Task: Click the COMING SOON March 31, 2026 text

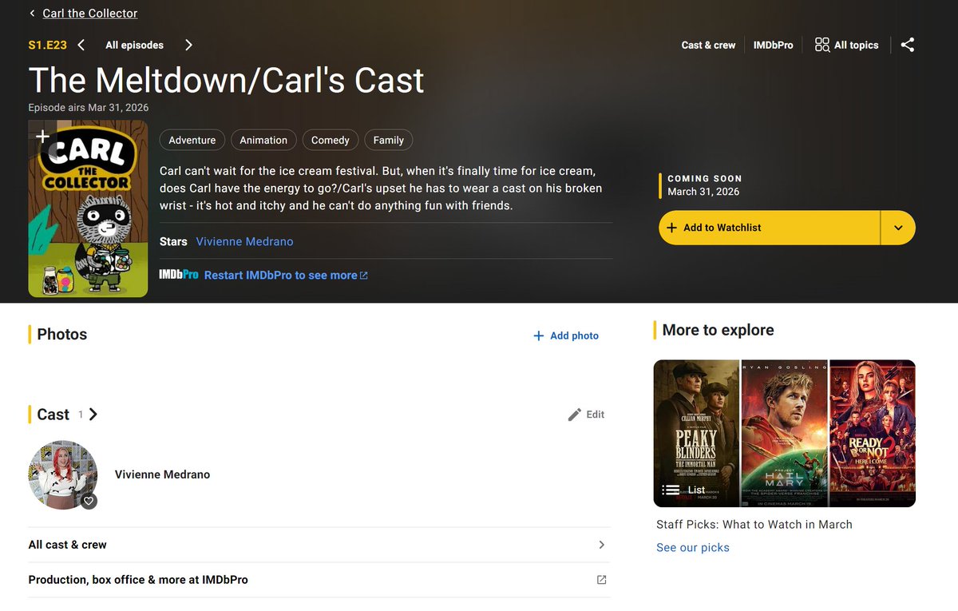Action: click(705, 185)
